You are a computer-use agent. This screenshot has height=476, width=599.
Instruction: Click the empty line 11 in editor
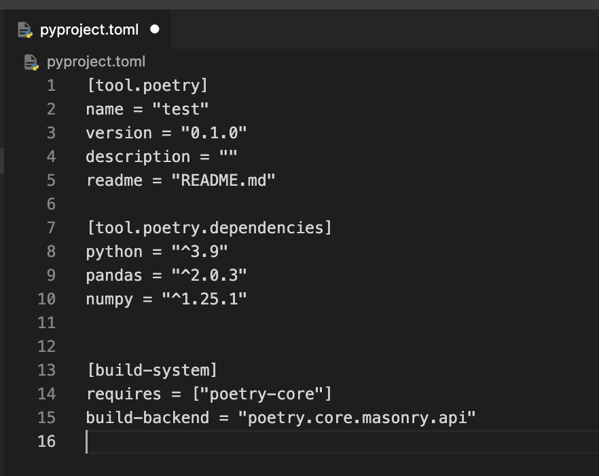(x=342, y=323)
